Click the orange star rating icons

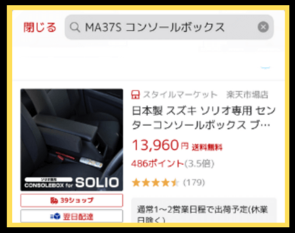[155, 182]
